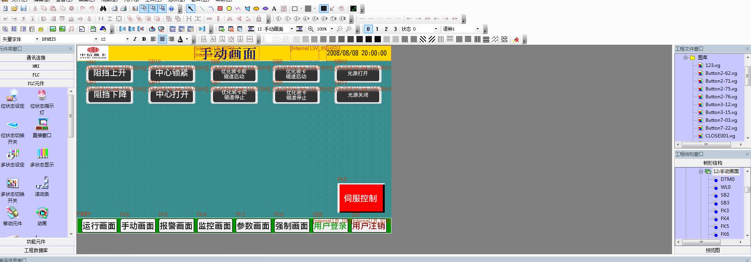751x262 pixels.
Task: Open the window selector dropdown 12:手动画面
Action: point(292,29)
